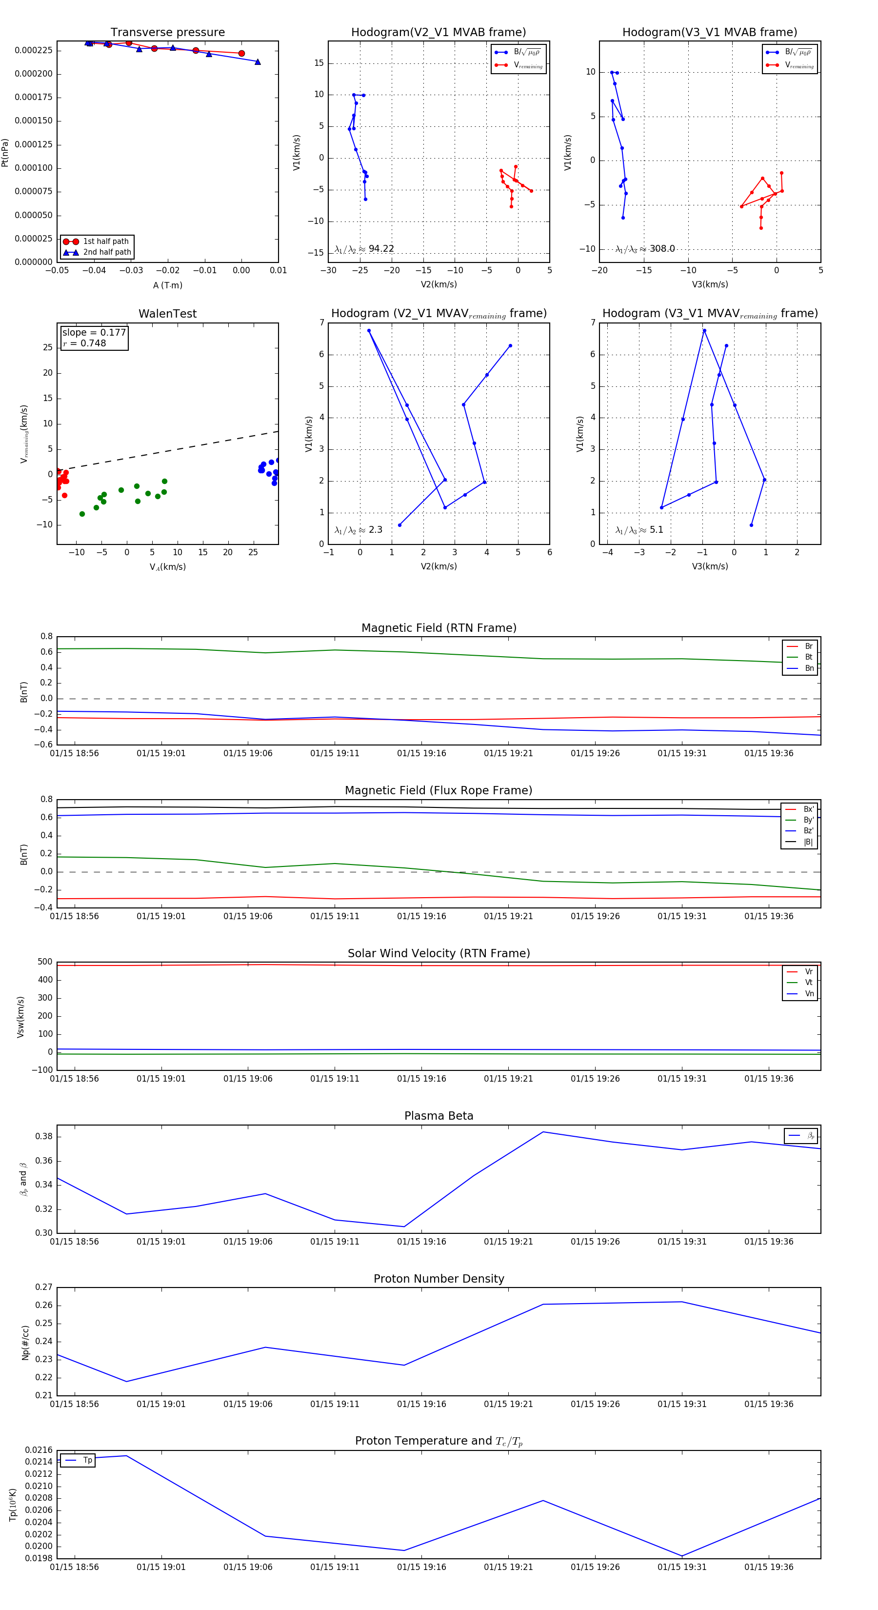Click the "Transverse pressure" plot title

(x=167, y=32)
